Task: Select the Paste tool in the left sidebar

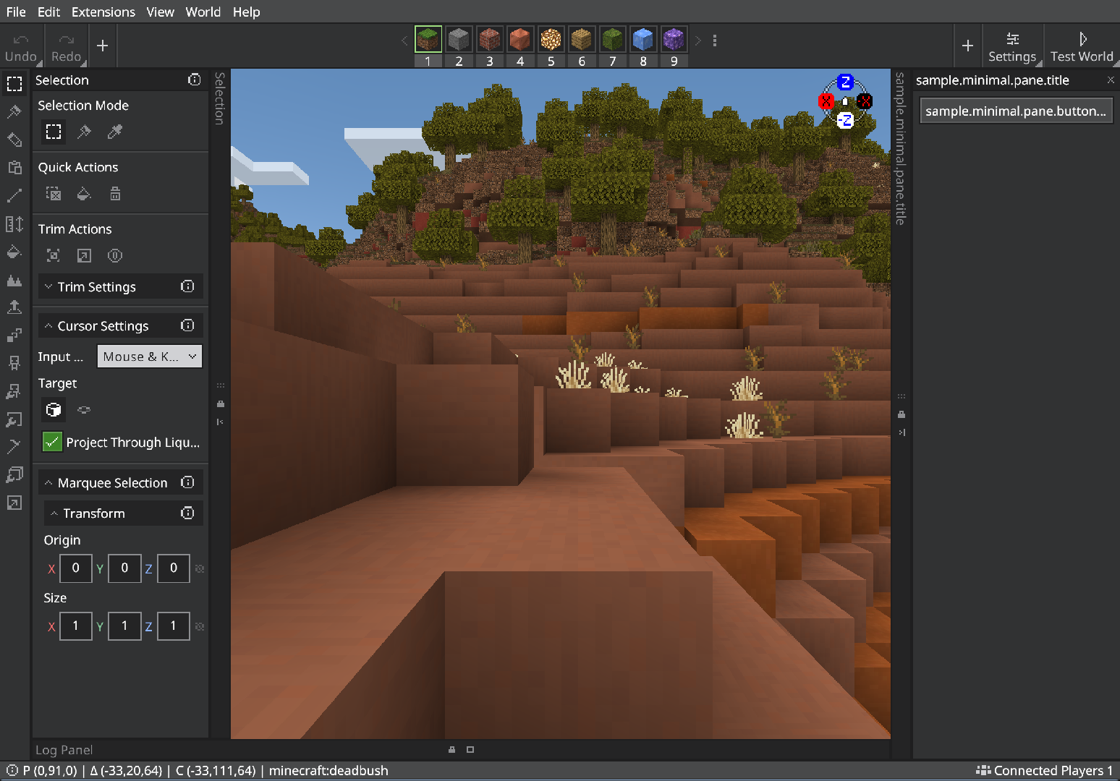Action: point(14,168)
